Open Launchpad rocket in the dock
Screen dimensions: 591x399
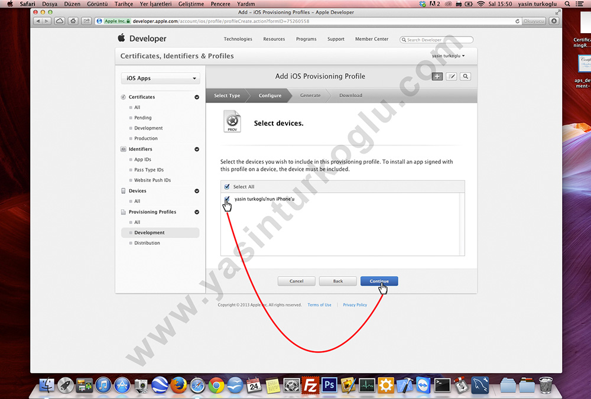tap(66, 385)
